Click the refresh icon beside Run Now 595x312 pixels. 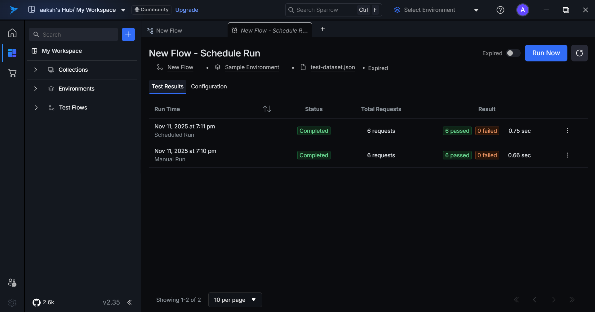(x=579, y=53)
